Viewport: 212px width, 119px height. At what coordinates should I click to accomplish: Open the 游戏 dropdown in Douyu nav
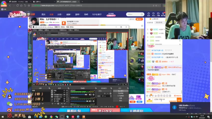77,14
